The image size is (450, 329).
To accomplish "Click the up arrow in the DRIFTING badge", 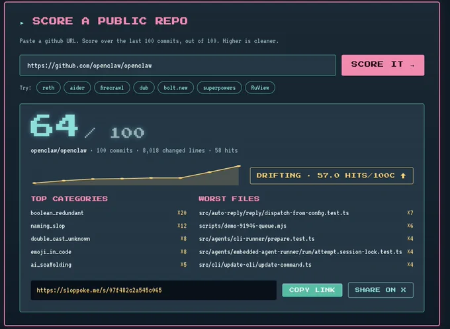I will point(403,175).
